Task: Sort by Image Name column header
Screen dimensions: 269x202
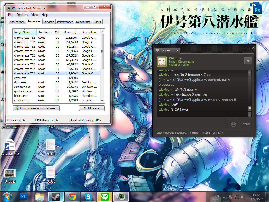Action: coord(24,32)
